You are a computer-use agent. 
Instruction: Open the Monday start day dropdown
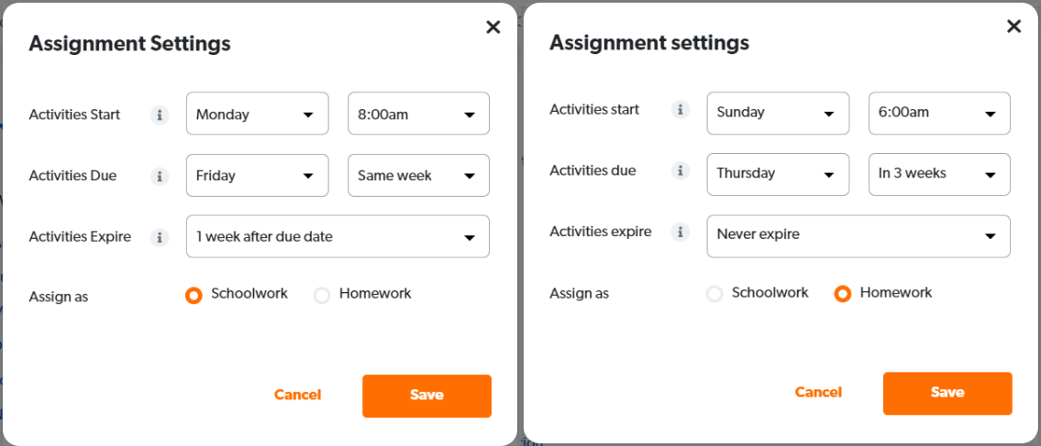point(257,114)
